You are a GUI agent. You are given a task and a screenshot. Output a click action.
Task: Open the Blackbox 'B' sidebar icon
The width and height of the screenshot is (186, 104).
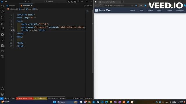click(2, 40)
